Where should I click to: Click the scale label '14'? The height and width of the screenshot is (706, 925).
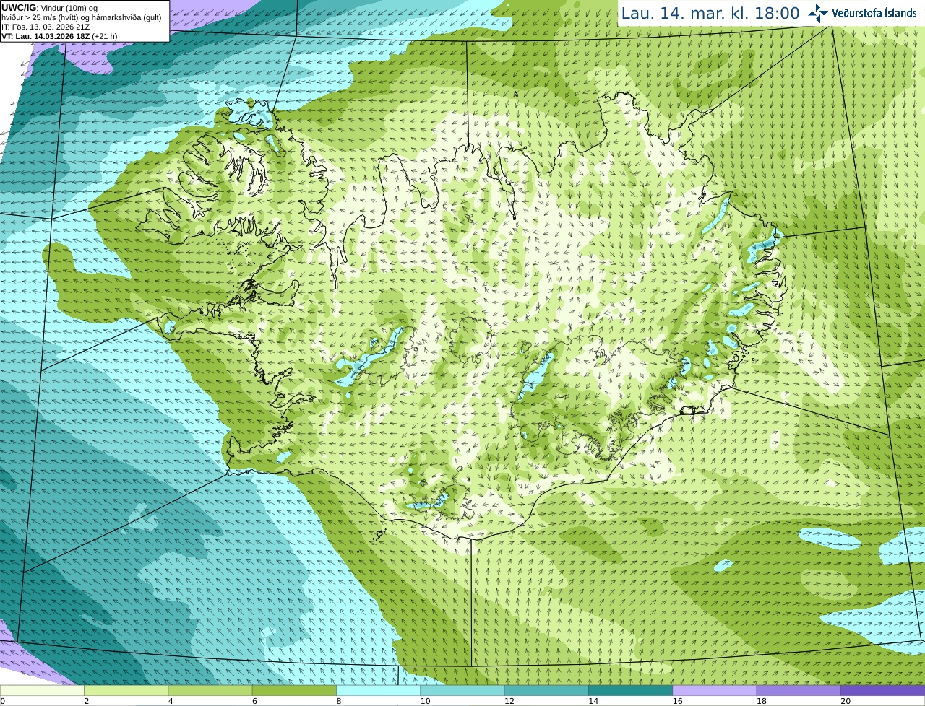[593, 701]
